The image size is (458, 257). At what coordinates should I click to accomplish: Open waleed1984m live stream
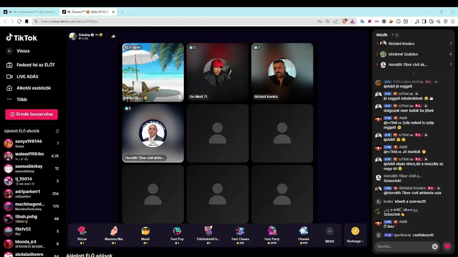tap(31, 156)
